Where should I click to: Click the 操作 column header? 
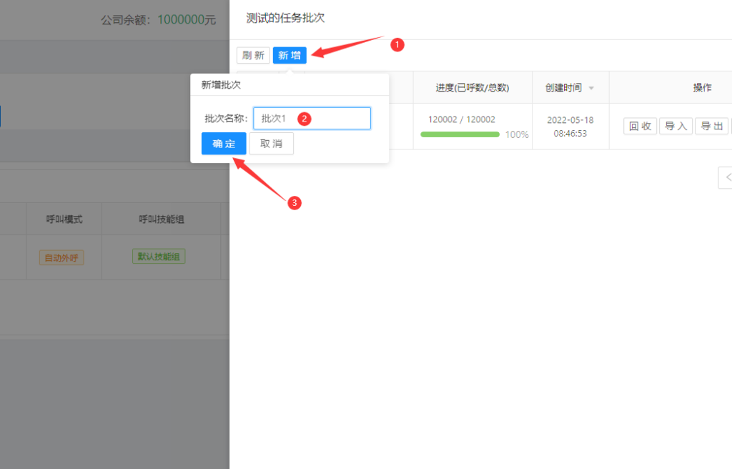(x=702, y=88)
